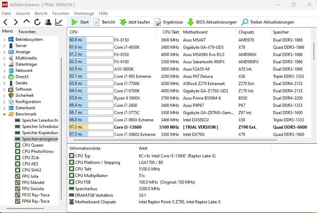Expand the Netzwerk tree node
The height and width of the screenshot is (213, 317).
4,71
